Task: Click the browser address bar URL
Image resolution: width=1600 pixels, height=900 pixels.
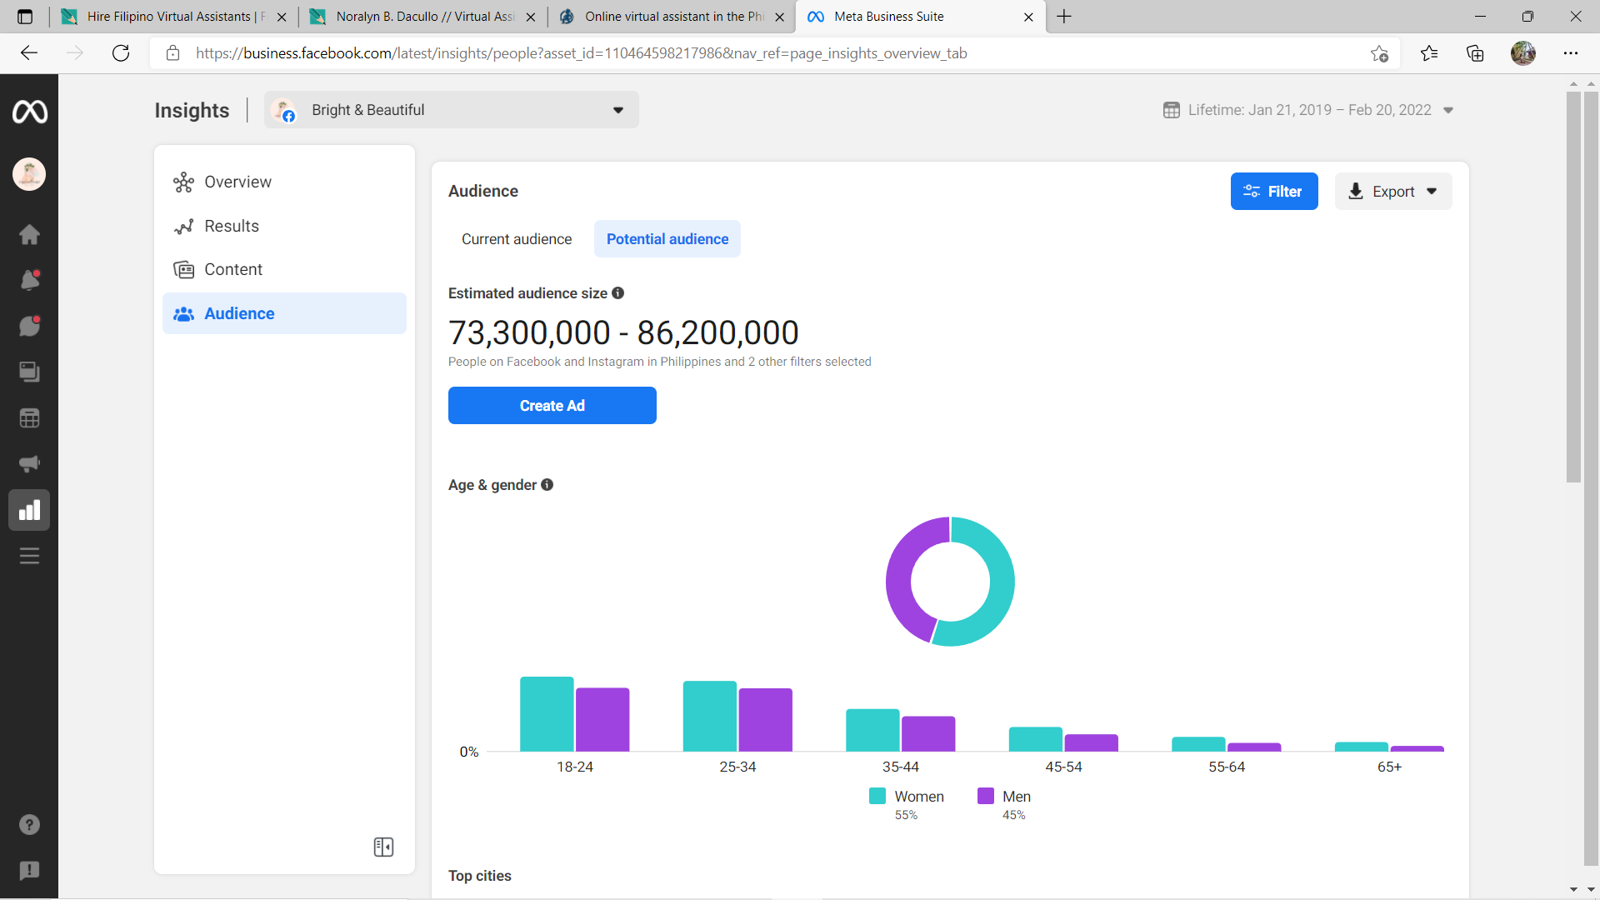Action: 582,53
